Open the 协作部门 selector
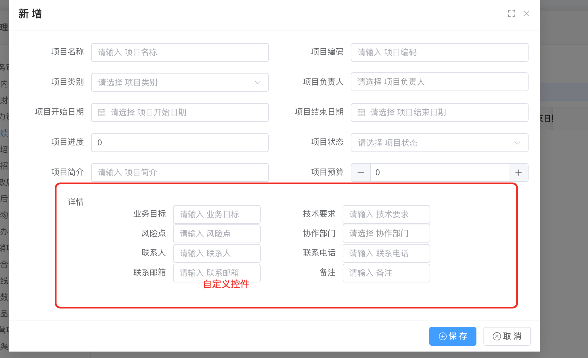The image size is (588, 358). 386,233
